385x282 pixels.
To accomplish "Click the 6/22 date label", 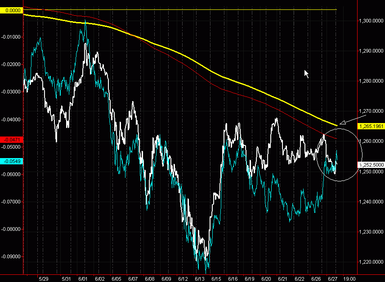I will click(x=299, y=279).
